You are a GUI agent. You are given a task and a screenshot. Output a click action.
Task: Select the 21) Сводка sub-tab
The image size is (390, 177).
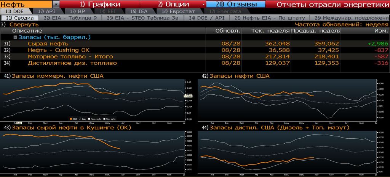[20, 18]
